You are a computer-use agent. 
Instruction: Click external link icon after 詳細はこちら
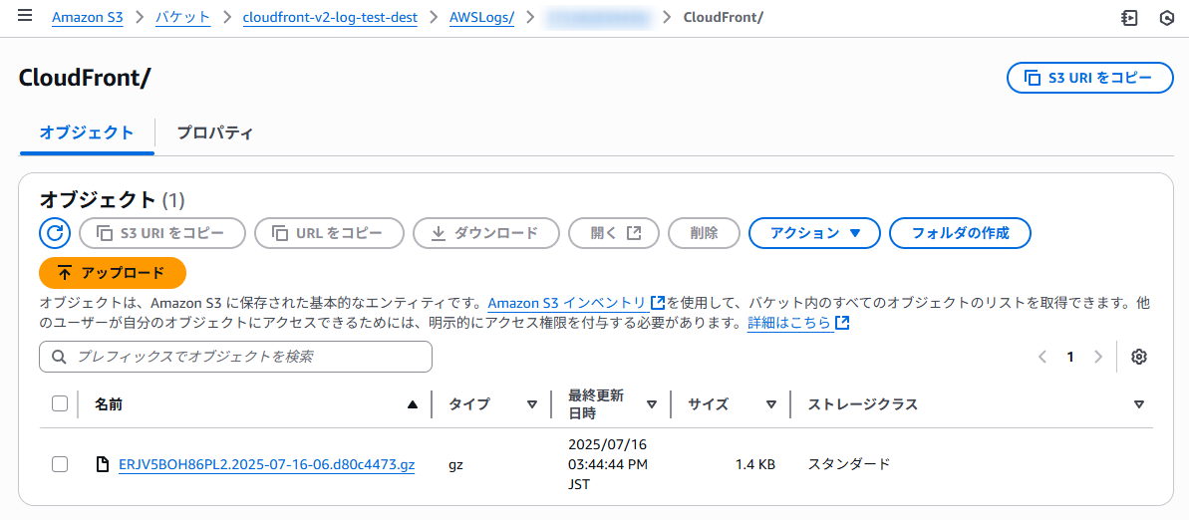coord(842,323)
